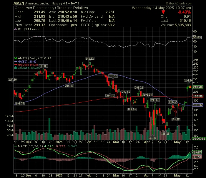
Task: Click the tall December volume spike bar
Action: [x=49, y=129]
